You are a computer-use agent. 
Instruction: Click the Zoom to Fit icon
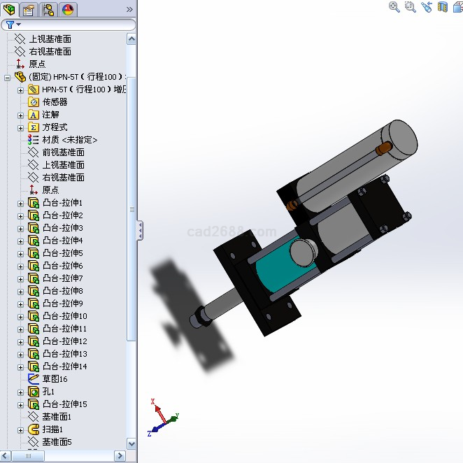pos(394,7)
